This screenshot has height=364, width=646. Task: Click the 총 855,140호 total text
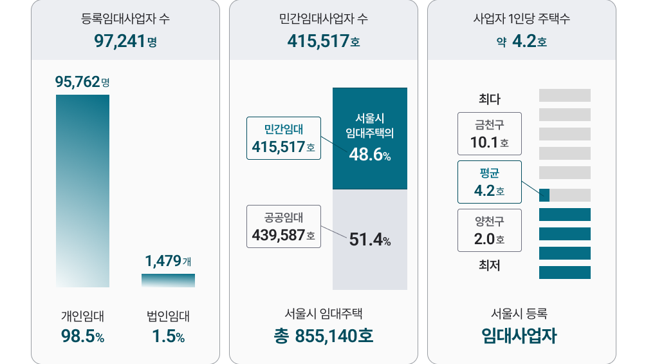pyautogui.click(x=324, y=336)
